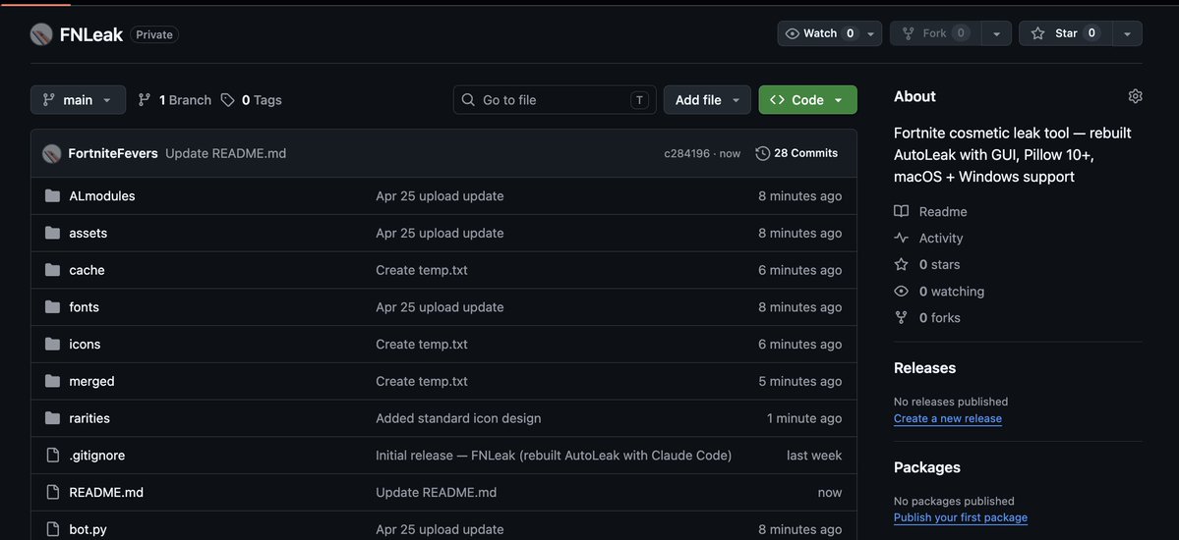Screen dimensions: 1179x540
Task: Click the bot.py file icon
Action: click(52, 529)
